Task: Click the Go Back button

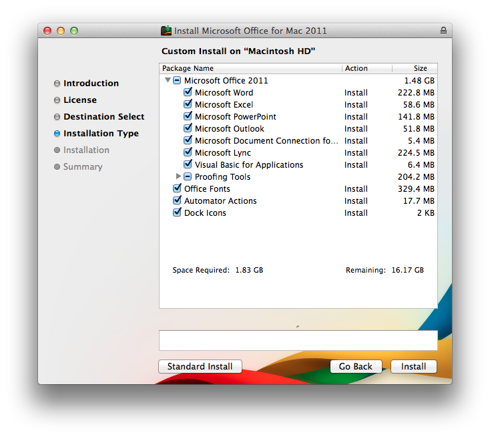Action: coord(356,366)
